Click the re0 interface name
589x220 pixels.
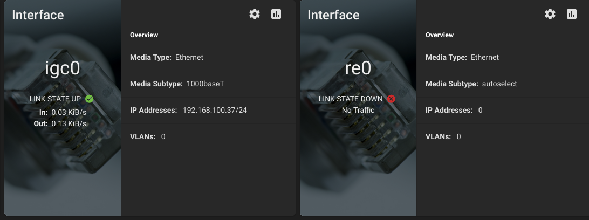click(x=358, y=70)
